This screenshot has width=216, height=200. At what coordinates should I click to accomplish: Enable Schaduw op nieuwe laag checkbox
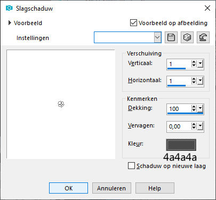tap(131, 166)
